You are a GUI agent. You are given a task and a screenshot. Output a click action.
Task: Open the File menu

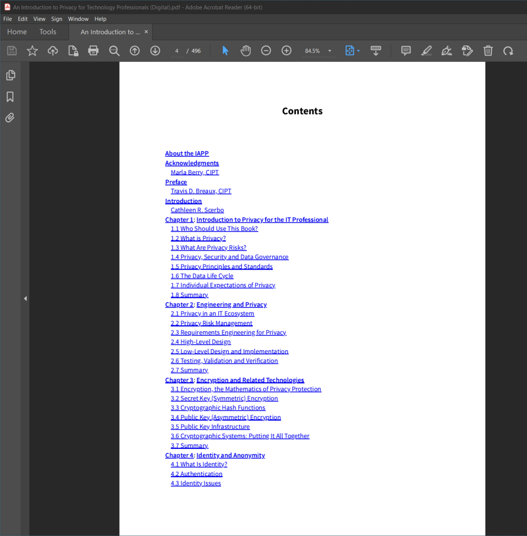7,19
